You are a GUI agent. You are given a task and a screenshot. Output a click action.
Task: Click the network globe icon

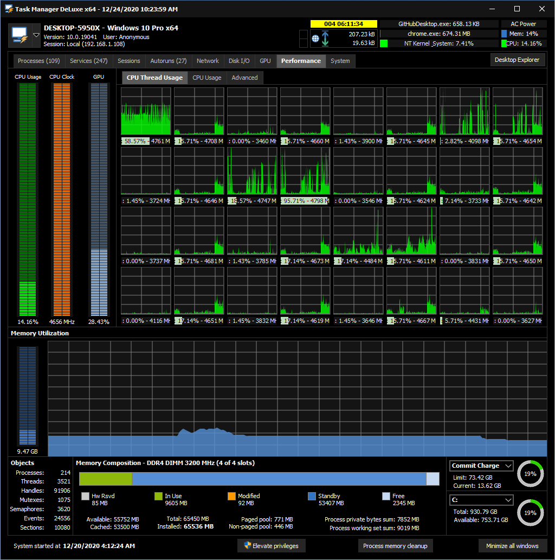point(315,38)
